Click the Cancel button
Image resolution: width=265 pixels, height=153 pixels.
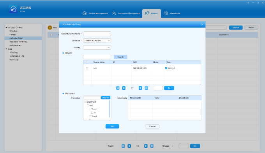click(152, 127)
